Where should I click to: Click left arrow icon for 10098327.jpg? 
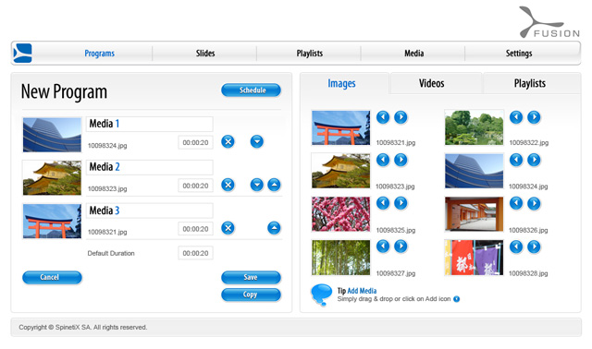coord(383,247)
